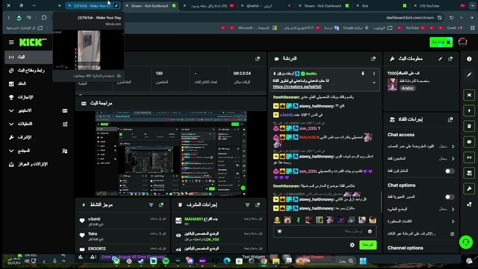The width and height of the screenshot is (478, 269).
Task: Click the Go live button
Action: (x=441, y=42)
